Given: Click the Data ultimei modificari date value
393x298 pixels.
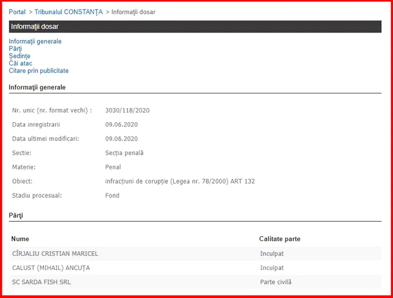Looking at the screenshot, I should point(121,138).
